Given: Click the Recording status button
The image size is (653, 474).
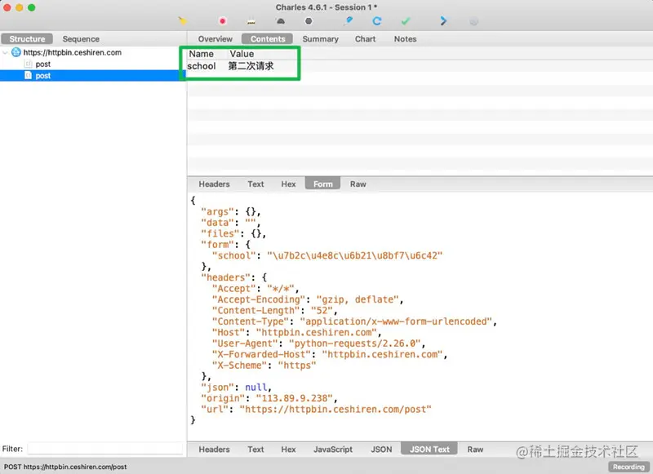Looking at the screenshot, I should 629,467.
